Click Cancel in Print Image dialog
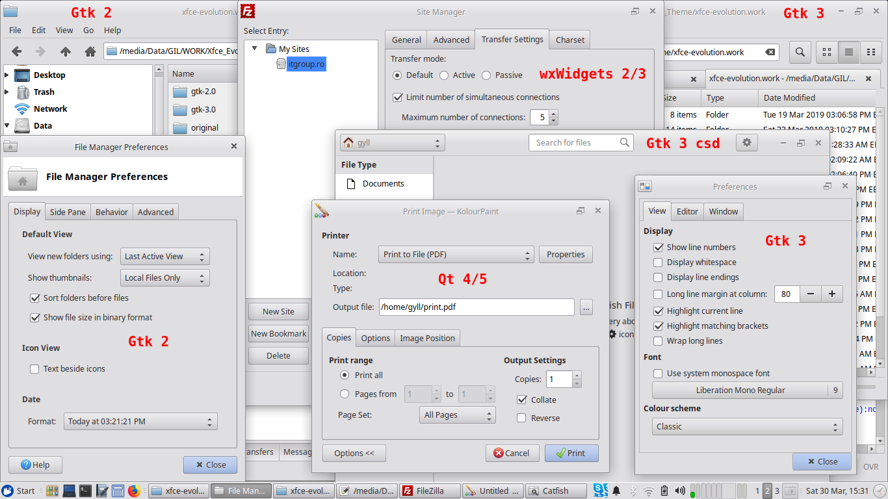 coord(512,454)
